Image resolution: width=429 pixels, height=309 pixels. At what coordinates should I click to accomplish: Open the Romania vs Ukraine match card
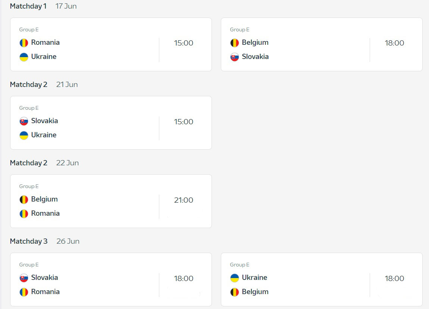click(x=111, y=44)
